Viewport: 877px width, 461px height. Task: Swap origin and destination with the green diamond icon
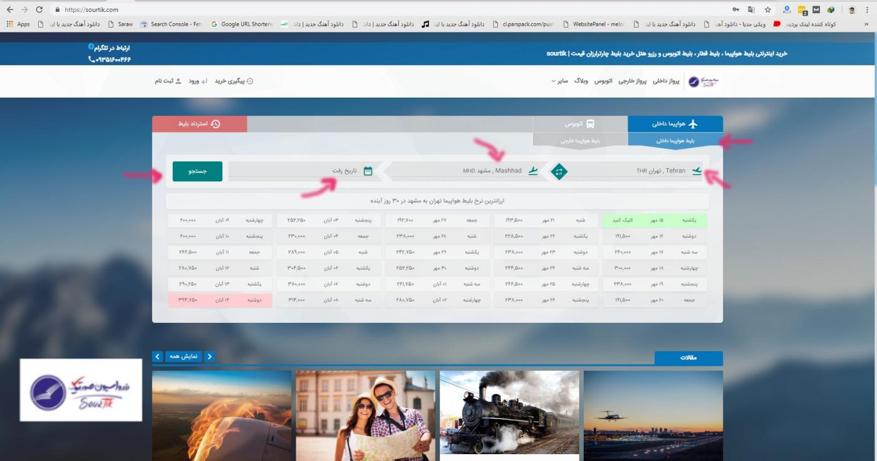[x=559, y=171]
